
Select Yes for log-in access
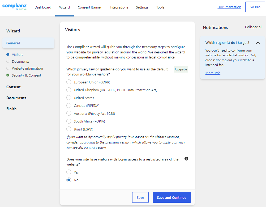69,172
